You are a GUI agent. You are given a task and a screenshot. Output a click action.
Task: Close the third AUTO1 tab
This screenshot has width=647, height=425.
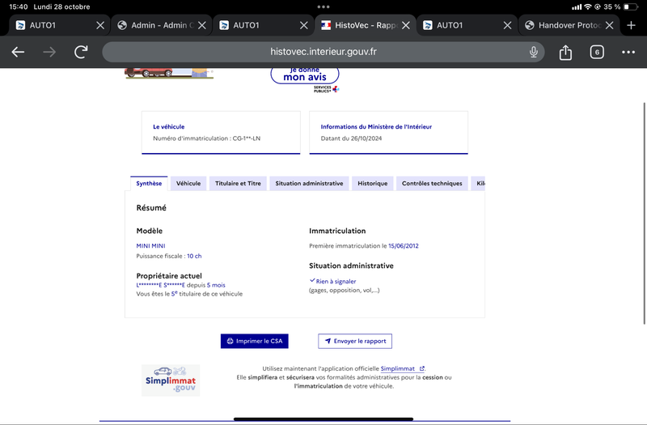click(x=507, y=25)
